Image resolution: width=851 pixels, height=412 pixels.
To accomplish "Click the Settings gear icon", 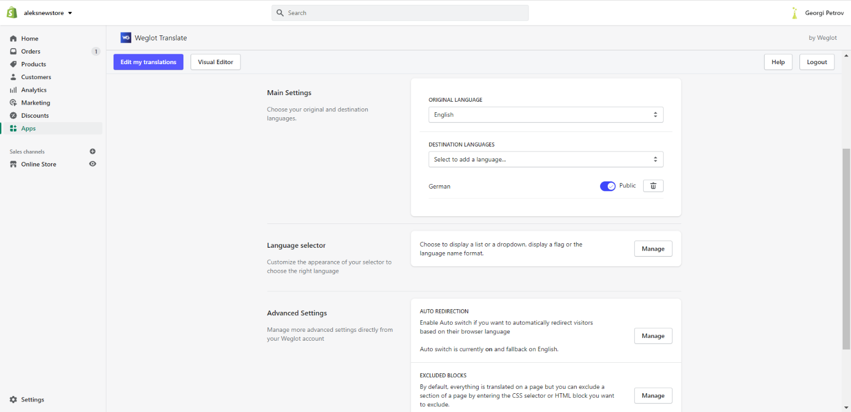I will [13, 399].
